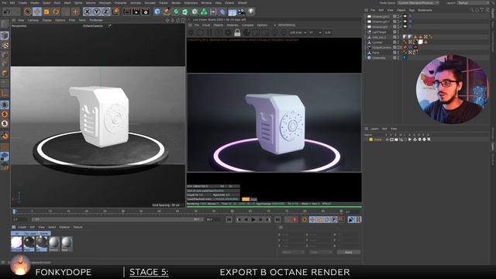Click the Light bulb icon in toolbar
The height and width of the screenshot is (279, 496).
[251, 12]
